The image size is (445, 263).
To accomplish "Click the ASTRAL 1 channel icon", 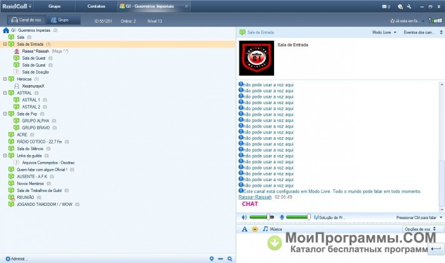I will (x=17, y=100).
